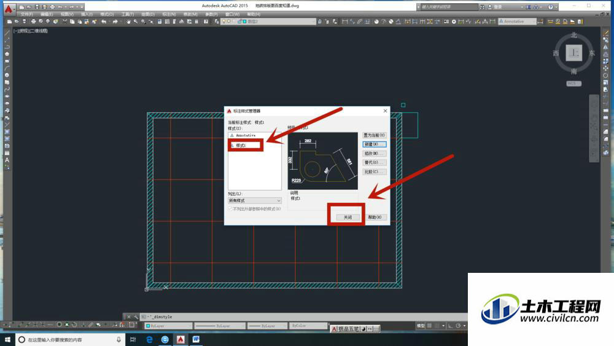Select the Move tool in the modify toolbar
614x346 pixels.
tap(606, 68)
